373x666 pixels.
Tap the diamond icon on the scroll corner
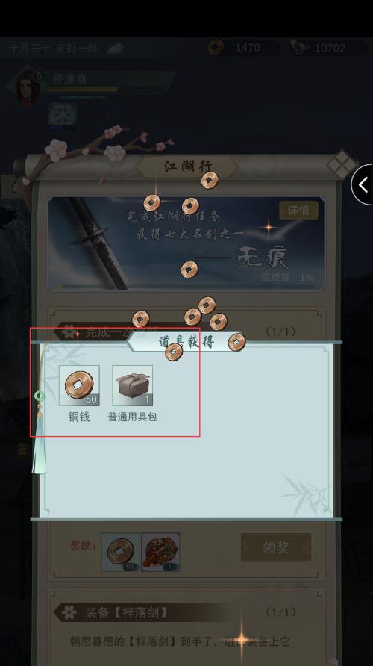(341, 165)
